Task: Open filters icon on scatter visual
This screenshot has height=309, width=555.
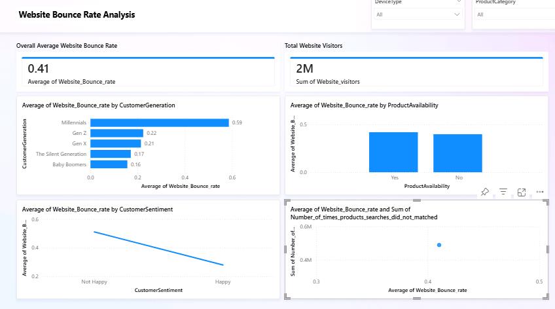Action: pyautogui.click(x=503, y=192)
